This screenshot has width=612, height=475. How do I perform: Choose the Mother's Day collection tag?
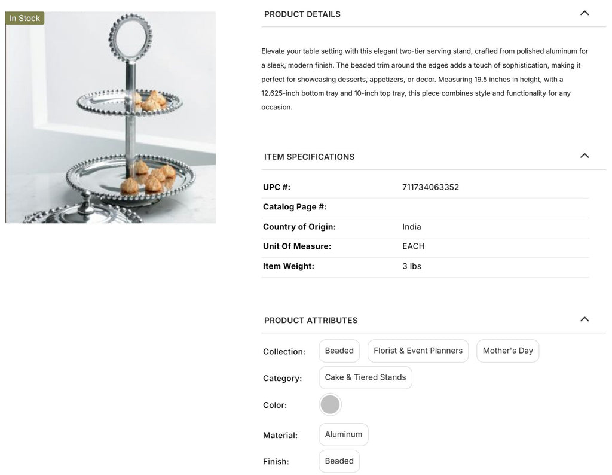pyautogui.click(x=507, y=351)
